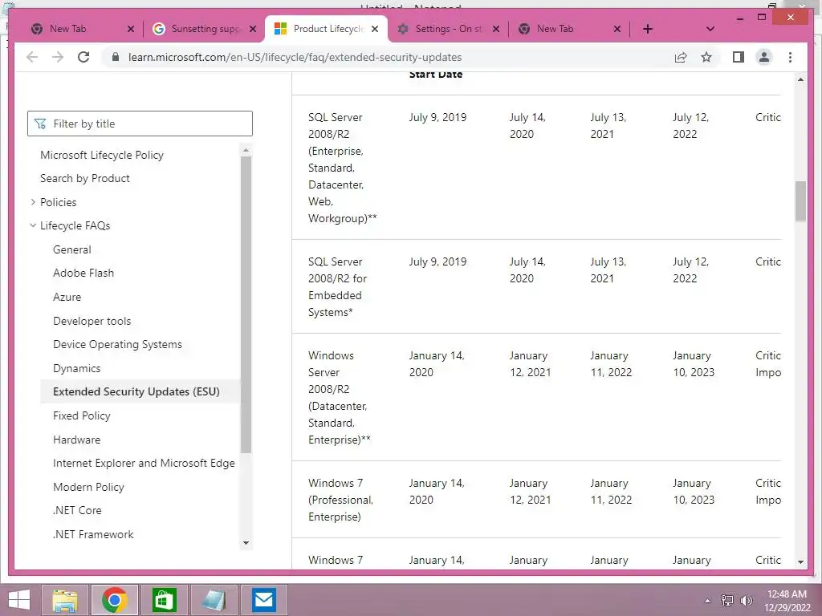Open Chrome three-dot menu
This screenshot has height=616, width=822.
coord(790,57)
